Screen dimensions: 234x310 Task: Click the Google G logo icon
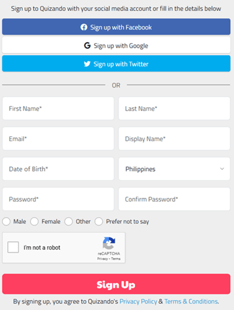click(87, 45)
